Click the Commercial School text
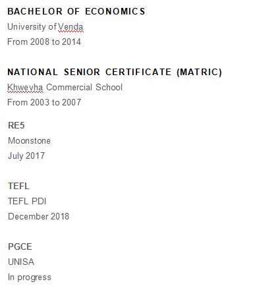Image resolution: width=261 pixels, height=288 pixels. pos(84,87)
